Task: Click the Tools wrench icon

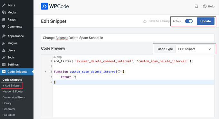Action: 4,57
